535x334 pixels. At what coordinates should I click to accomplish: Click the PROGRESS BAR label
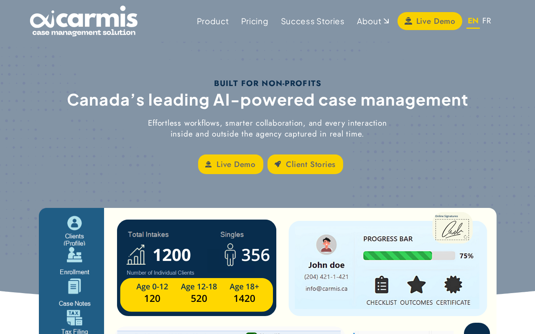click(x=388, y=239)
